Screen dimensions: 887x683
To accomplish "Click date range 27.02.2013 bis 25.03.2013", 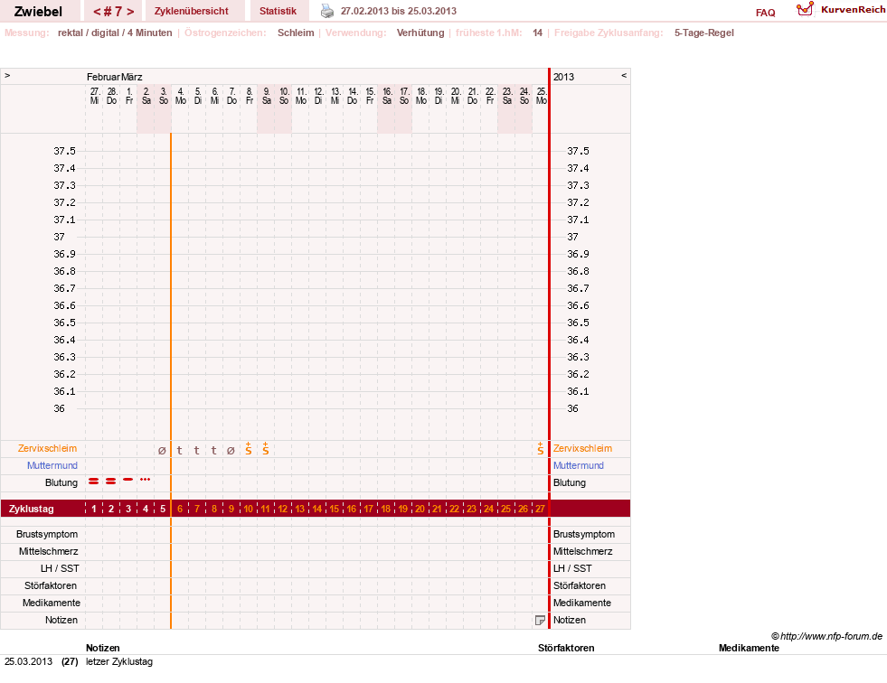I will coord(398,11).
